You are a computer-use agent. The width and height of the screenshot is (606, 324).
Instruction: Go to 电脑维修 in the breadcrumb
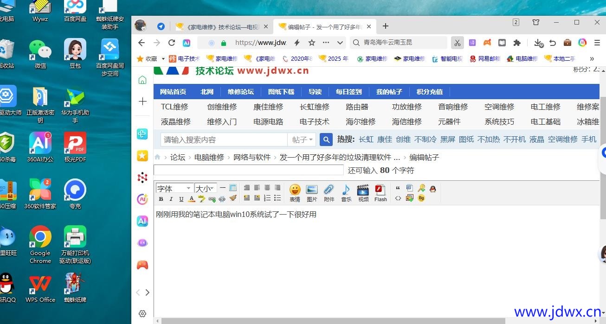(209, 157)
